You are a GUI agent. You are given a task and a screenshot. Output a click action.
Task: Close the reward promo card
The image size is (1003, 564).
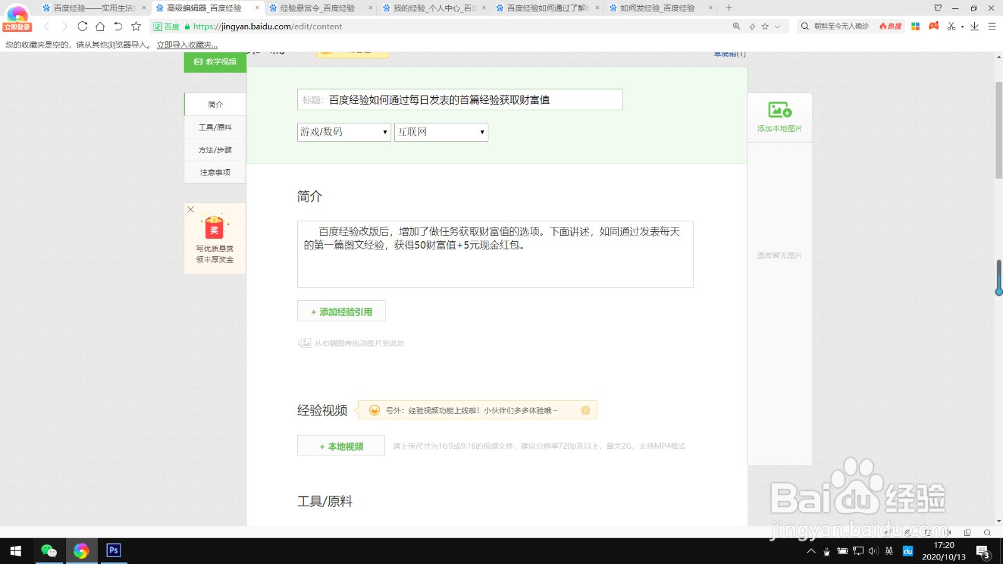[x=191, y=209]
